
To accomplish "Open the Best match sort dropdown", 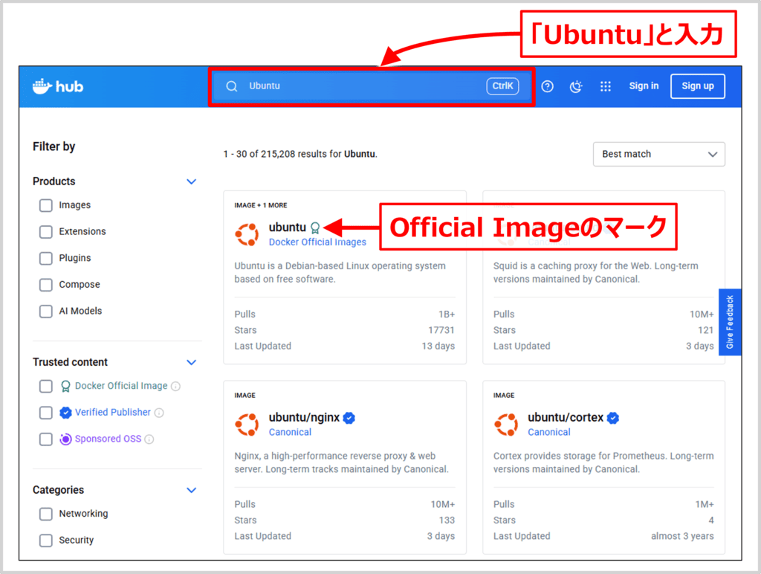I will pos(658,154).
